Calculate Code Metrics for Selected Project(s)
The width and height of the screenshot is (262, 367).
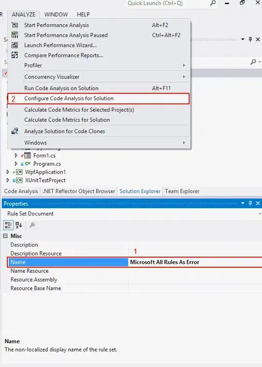tap(99, 110)
